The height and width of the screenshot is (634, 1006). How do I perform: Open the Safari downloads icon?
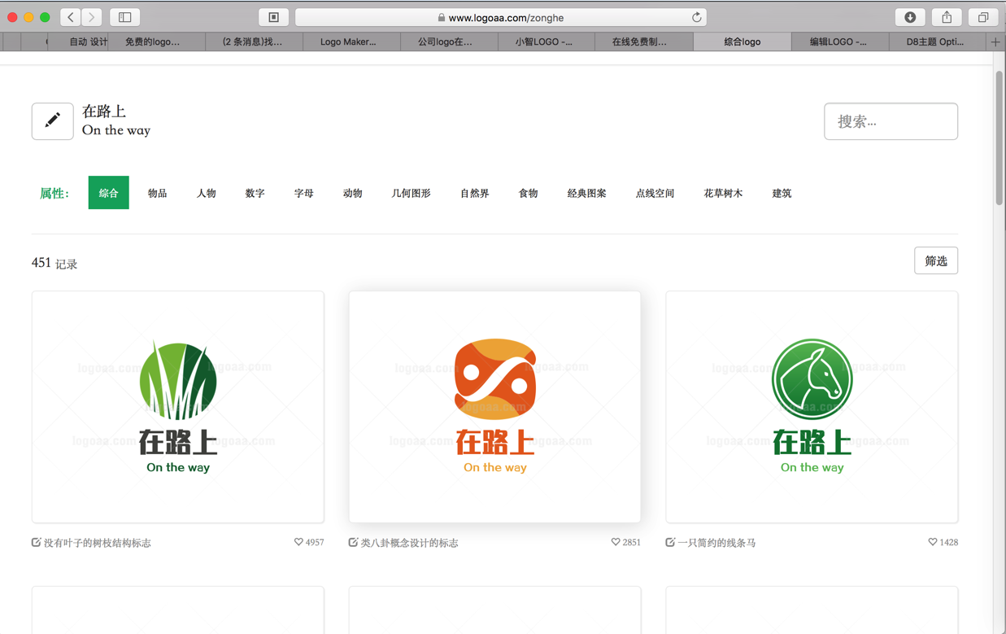point(910,17)
